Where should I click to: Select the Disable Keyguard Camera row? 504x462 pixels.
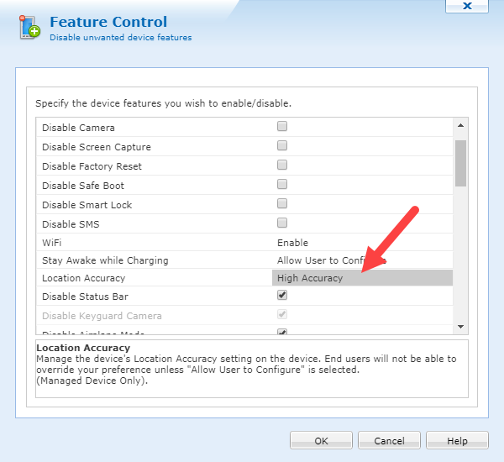[x=102, y=316]
